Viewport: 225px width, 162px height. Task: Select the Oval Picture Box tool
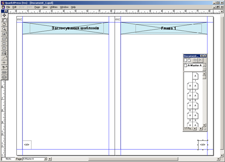click(4, 48)
